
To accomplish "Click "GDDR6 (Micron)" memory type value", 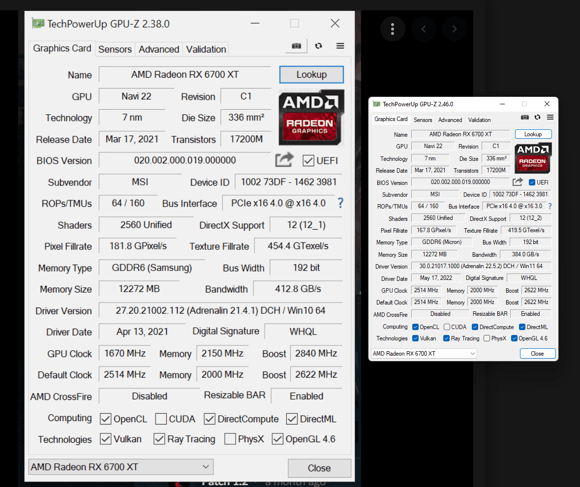I will coord(442,242).
